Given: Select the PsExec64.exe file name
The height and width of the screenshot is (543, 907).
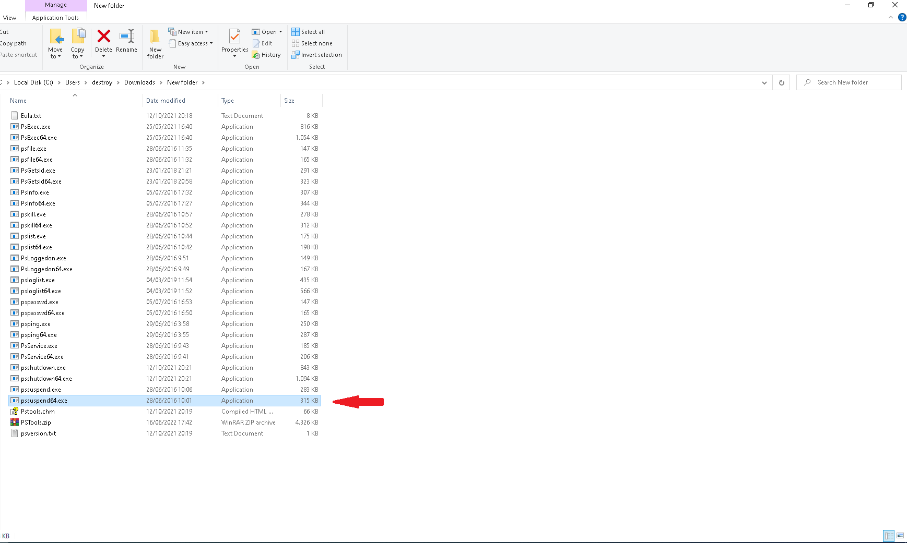Looking at the screenshot, I should [x=39, y=138].
